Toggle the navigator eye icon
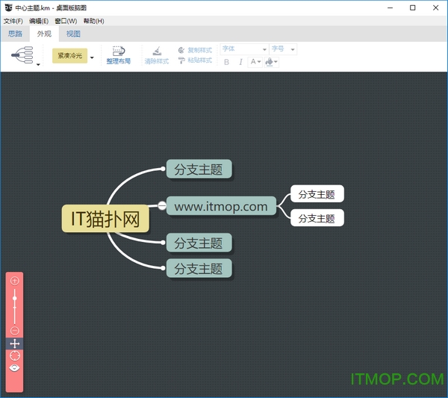Screen dimensions: 448x398 click(x=15, y=368)
